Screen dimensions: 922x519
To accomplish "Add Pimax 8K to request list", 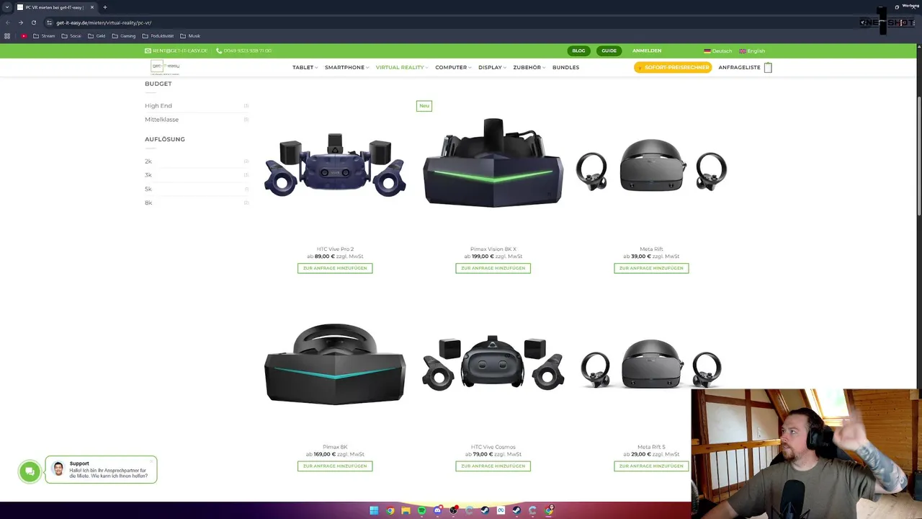I will pos(335,466).
